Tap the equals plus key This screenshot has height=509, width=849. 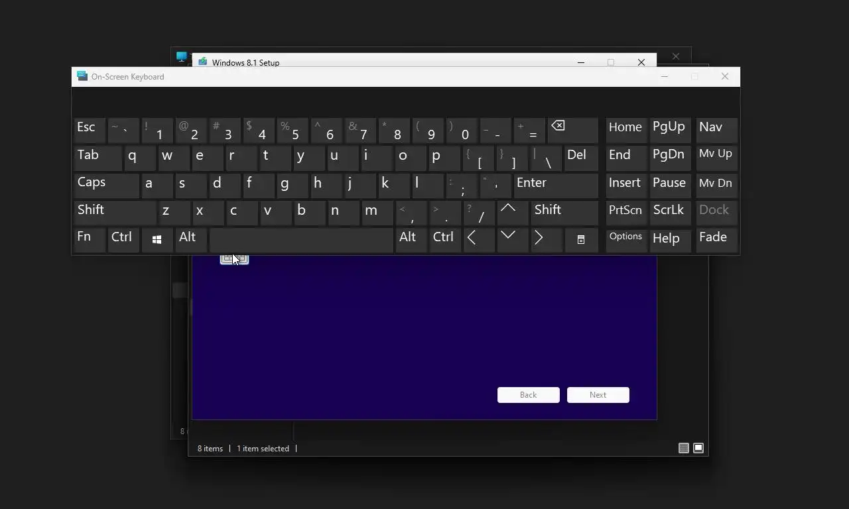point(529,131)
